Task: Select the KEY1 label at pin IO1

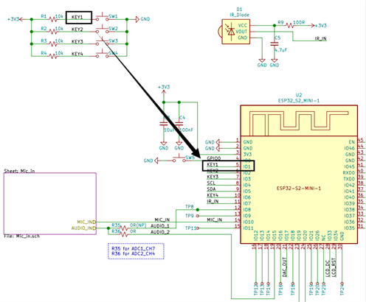Action: (213, 164)
